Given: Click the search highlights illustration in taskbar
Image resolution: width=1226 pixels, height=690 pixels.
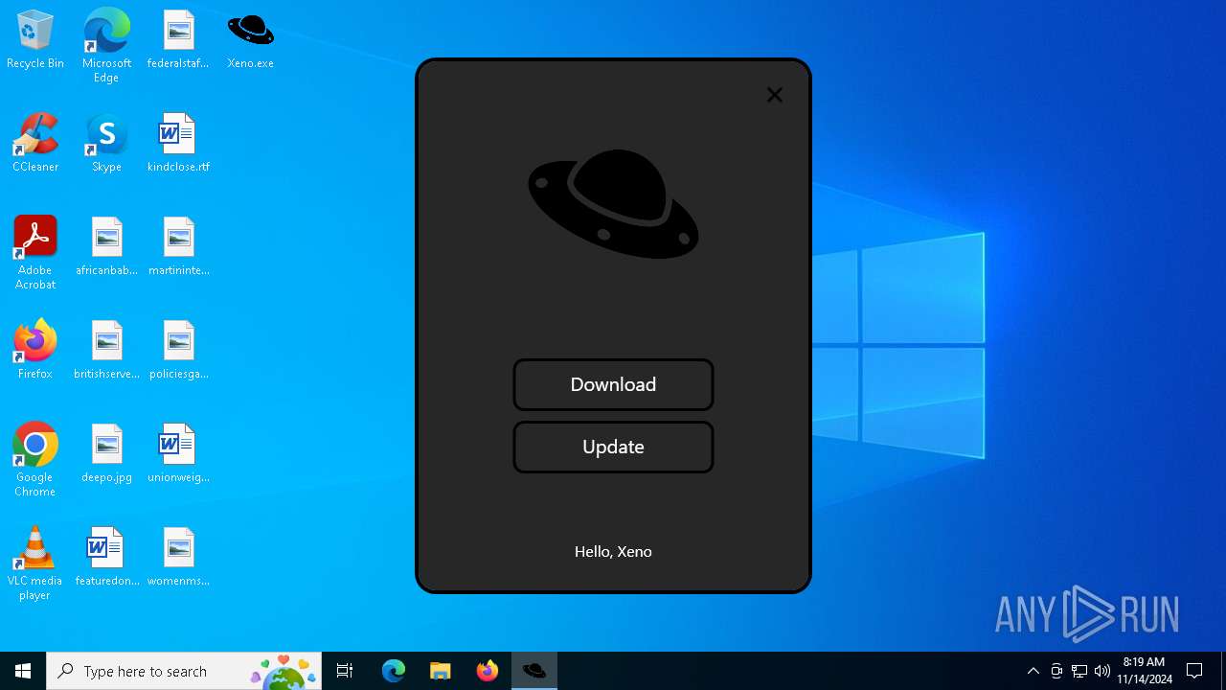Looking at the screenshot, I should tap(284, 672).
